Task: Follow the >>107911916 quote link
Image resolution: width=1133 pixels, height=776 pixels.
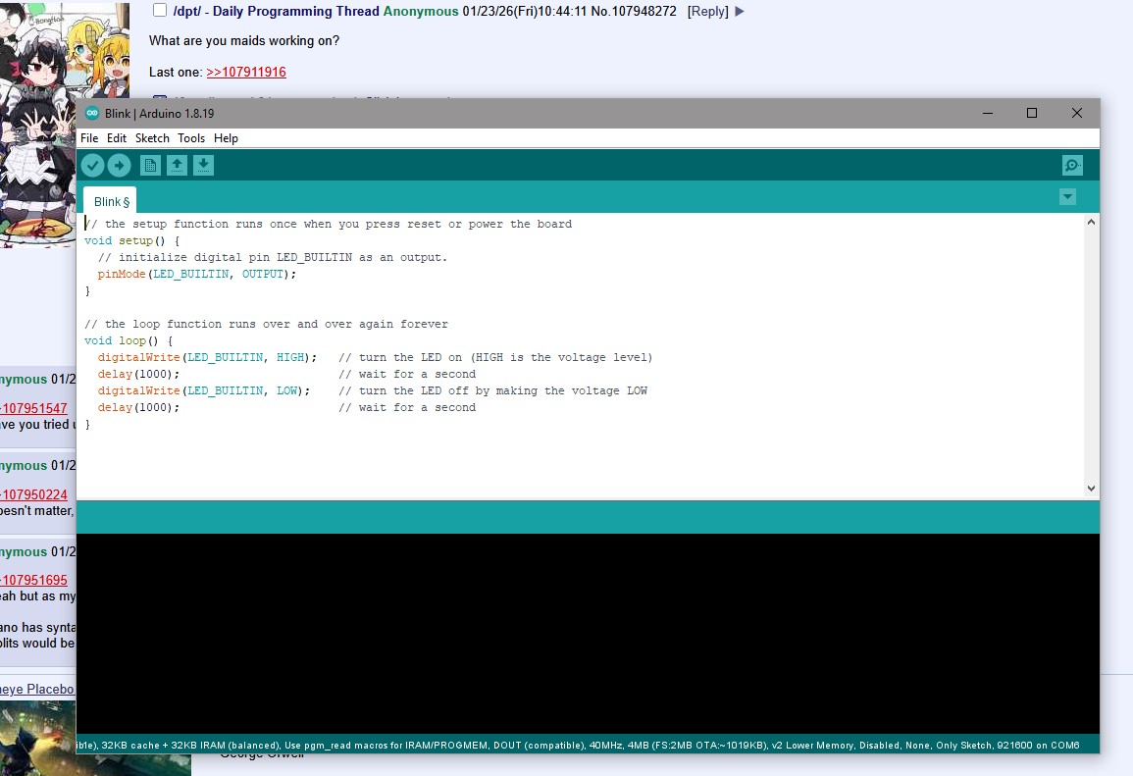Action: pyautogui.click(x=246, y=73)
